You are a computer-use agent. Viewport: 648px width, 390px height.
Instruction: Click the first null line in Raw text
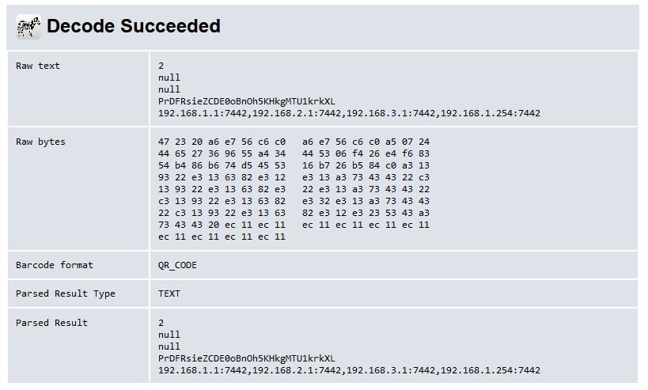(x=169, y=78)
